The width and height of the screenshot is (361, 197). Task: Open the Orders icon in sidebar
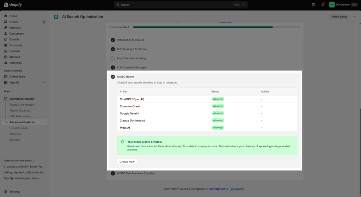tap(6, 21)
